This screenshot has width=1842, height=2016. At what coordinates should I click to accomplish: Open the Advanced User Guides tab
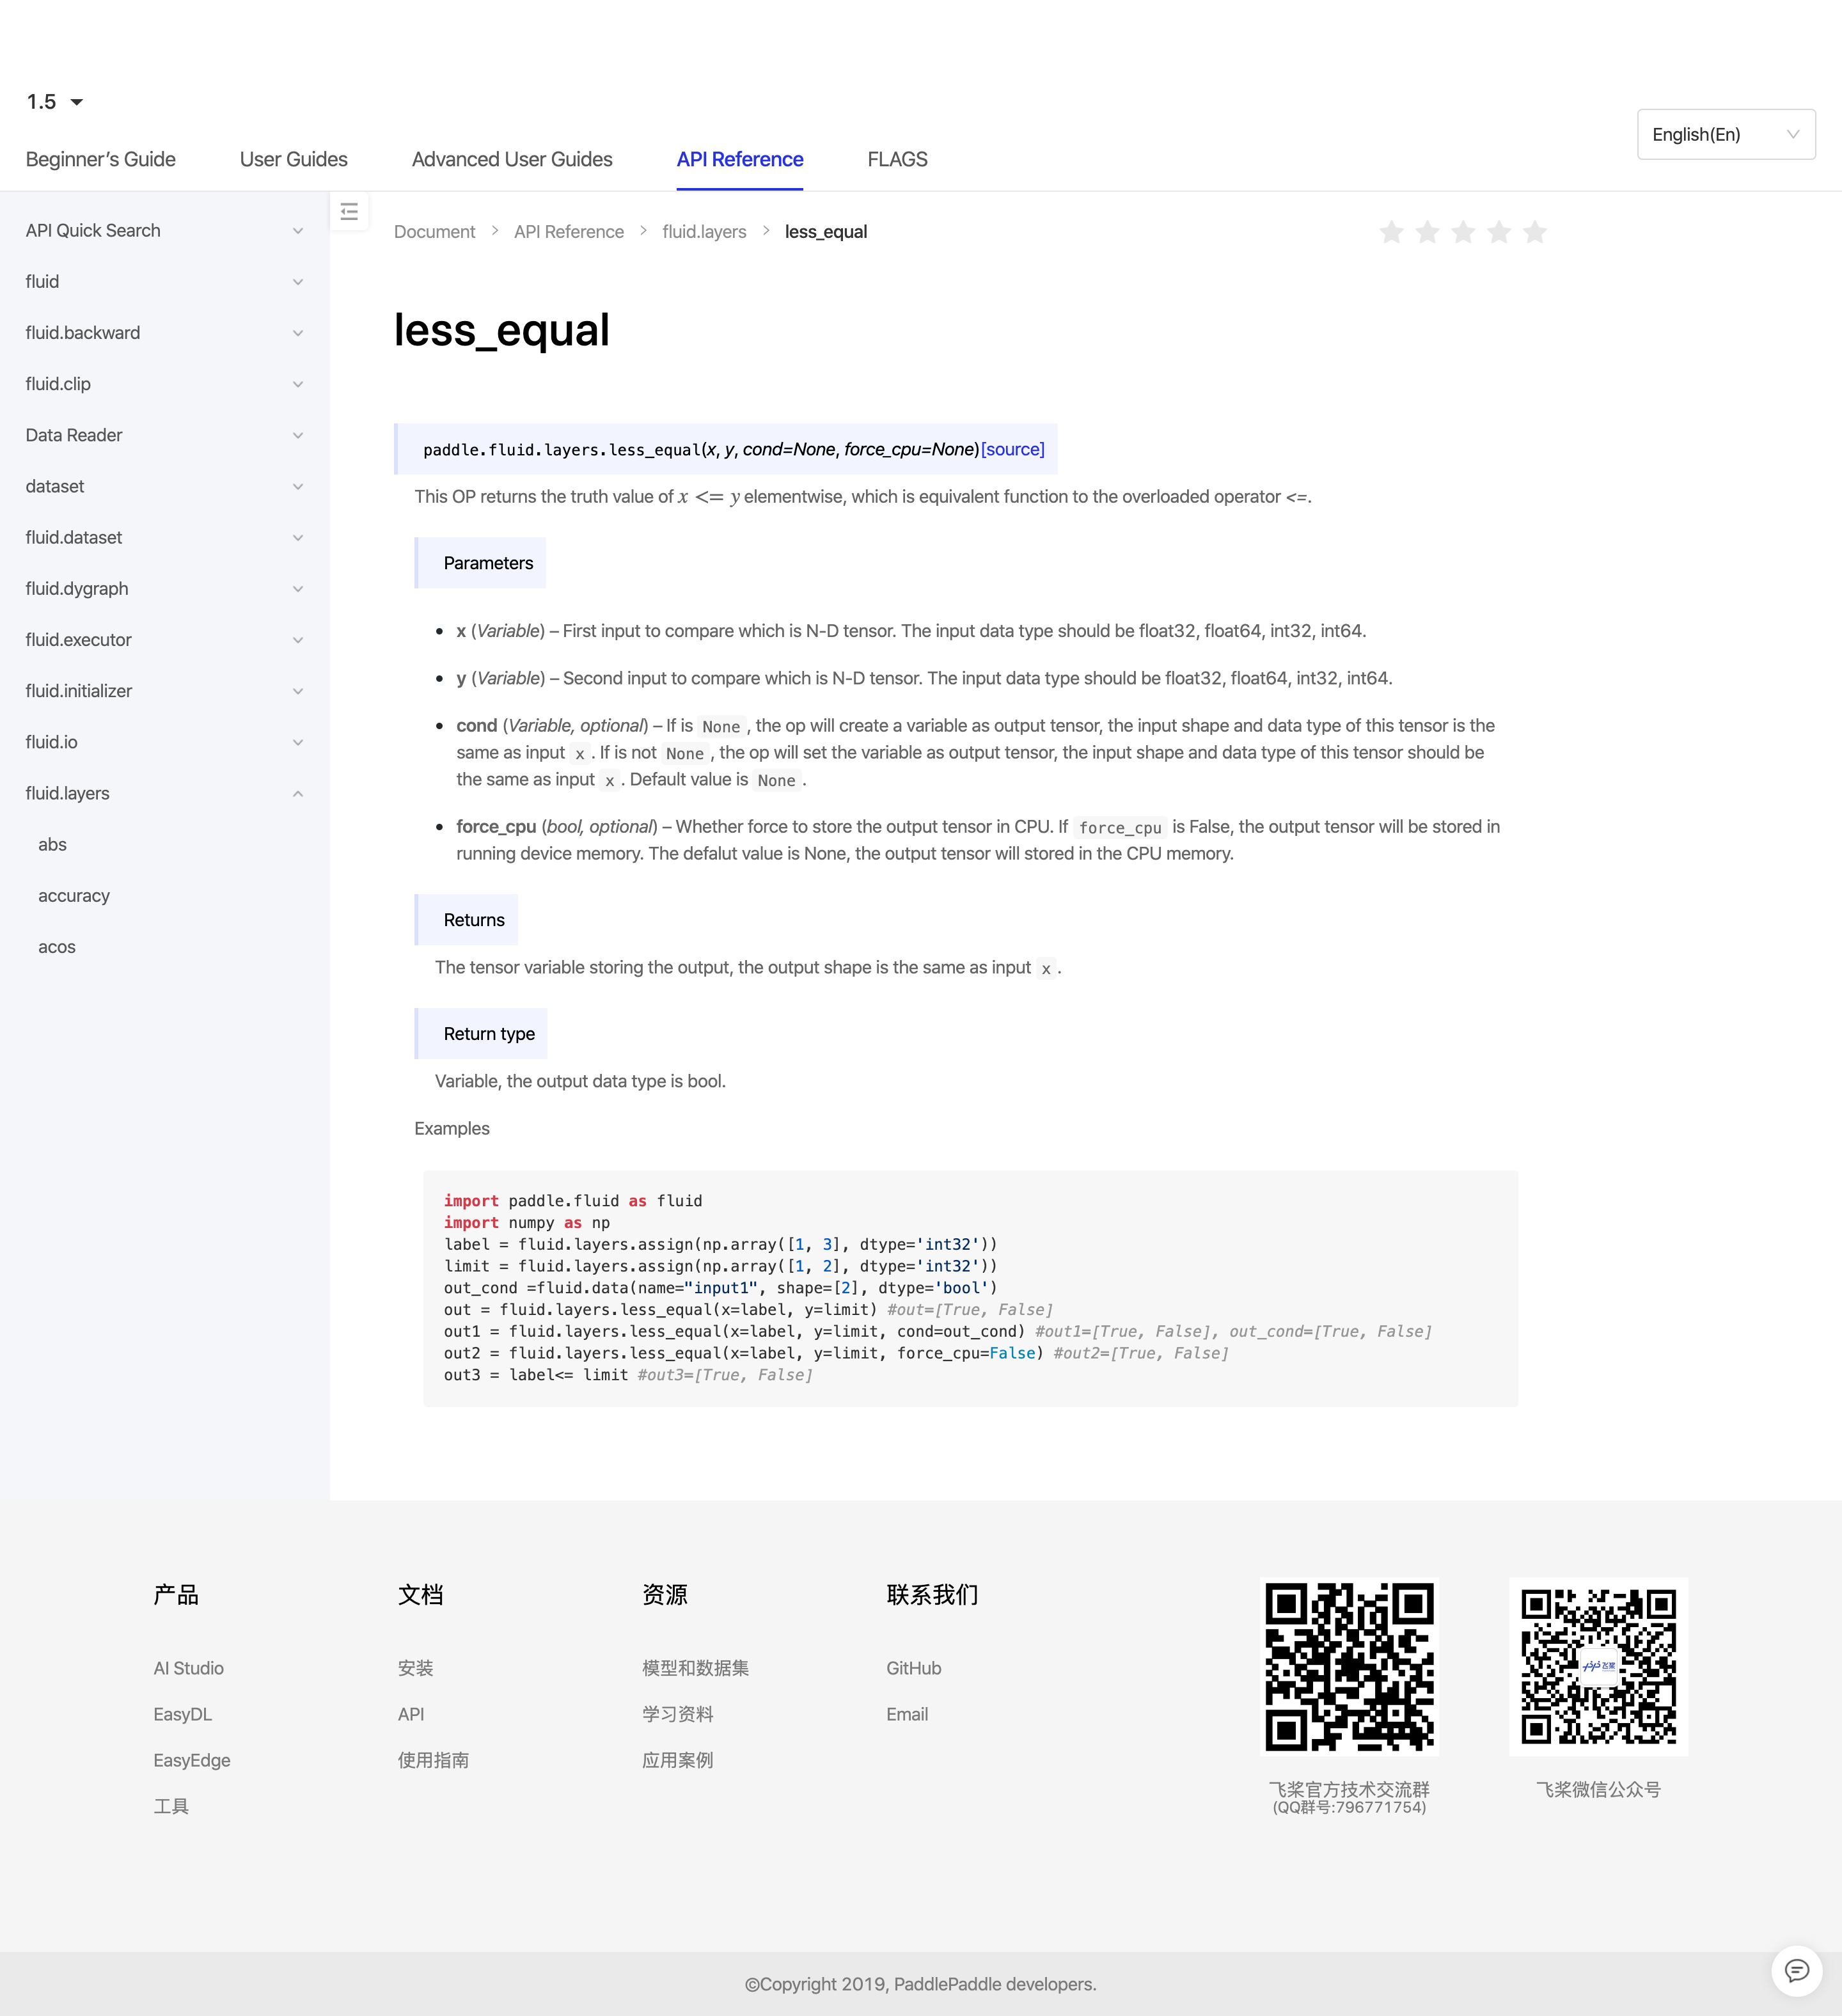pos(512,160)
